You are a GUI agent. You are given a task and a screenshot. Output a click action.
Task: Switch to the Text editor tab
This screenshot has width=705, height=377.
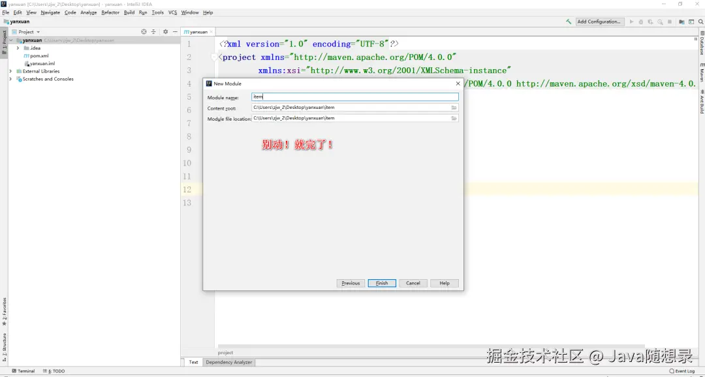(193, 362)
